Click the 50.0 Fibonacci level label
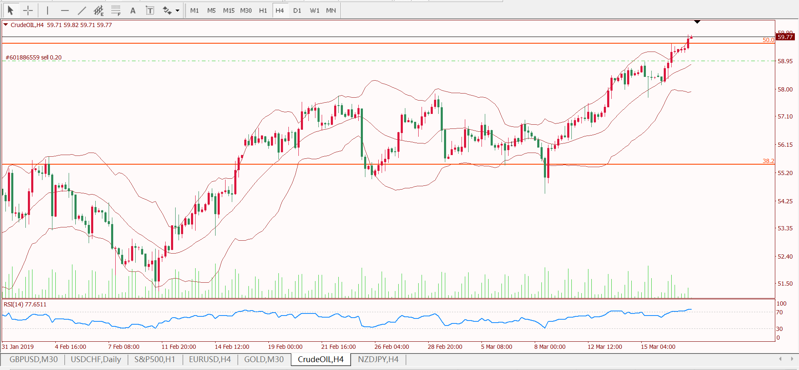 pyautogui.click(x=768, y=40)
